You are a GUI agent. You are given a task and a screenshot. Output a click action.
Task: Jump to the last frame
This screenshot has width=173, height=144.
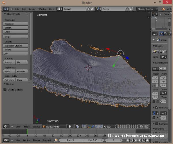point(147,140)
